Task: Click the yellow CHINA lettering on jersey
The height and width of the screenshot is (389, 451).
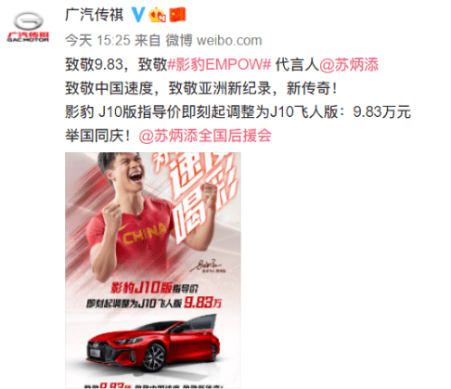Action: point(145,234)
